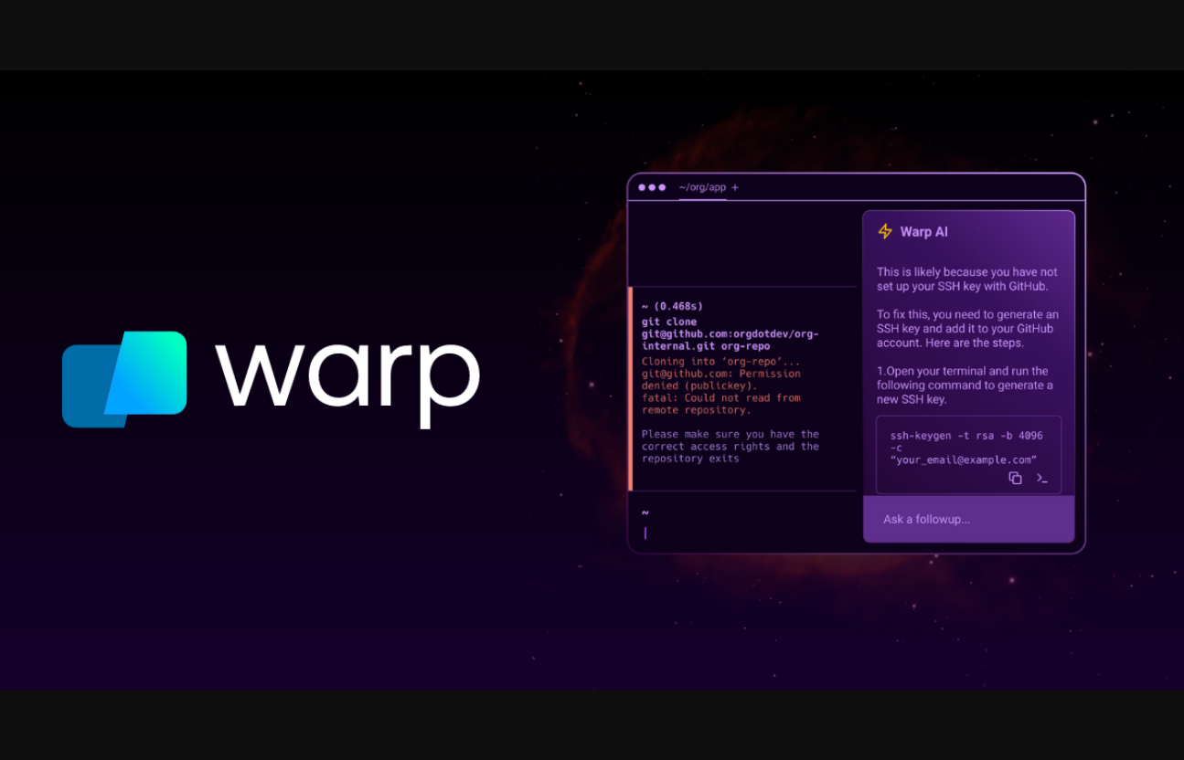The width and height of the screenshot is (1184, 760).
Task: Click the Warp AI lightning bolt icon
Action: 884,232
